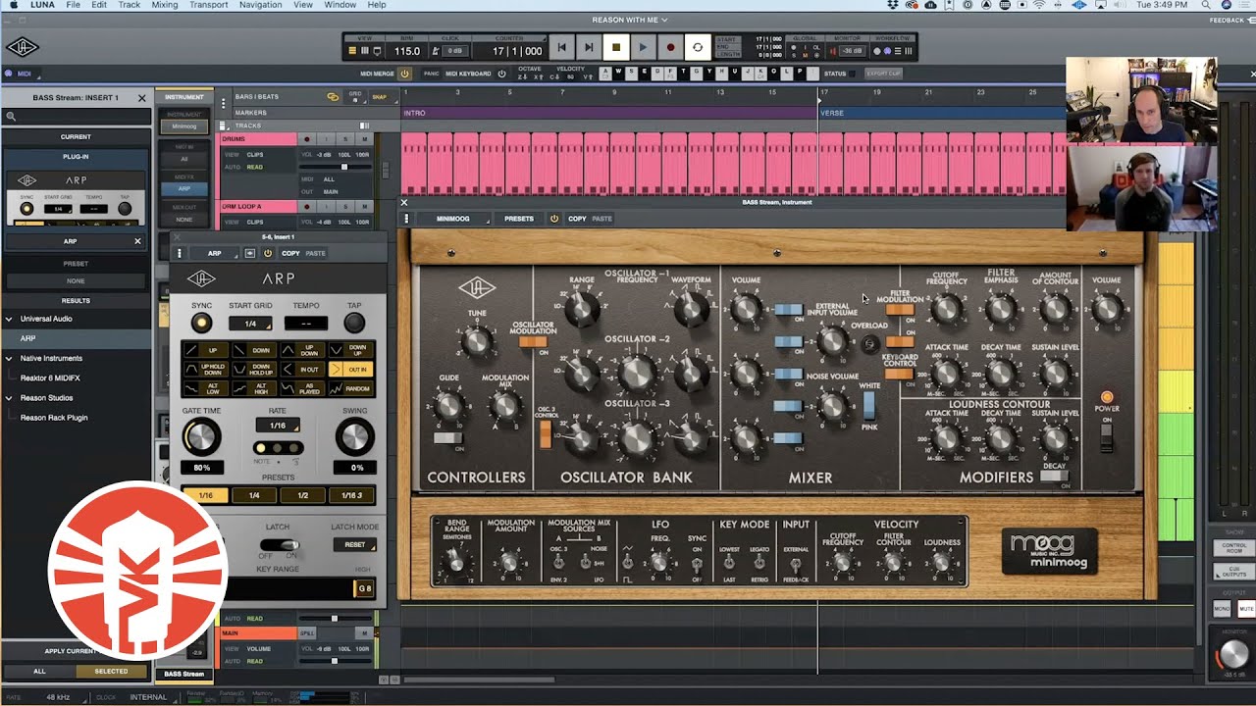
Task: Click the EXPORT CLIP button
Action: 883,74
